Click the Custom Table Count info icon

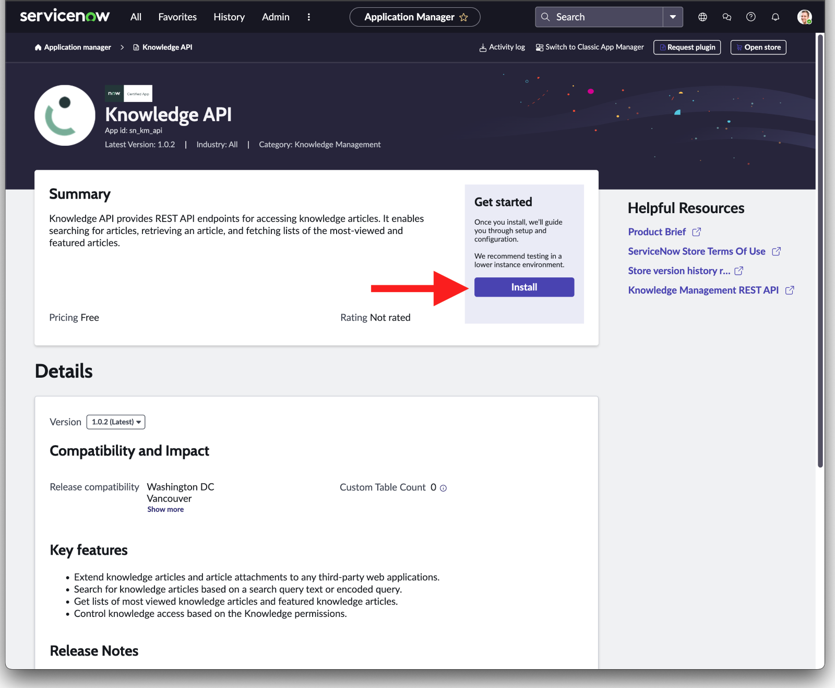[x=443, y=488]
